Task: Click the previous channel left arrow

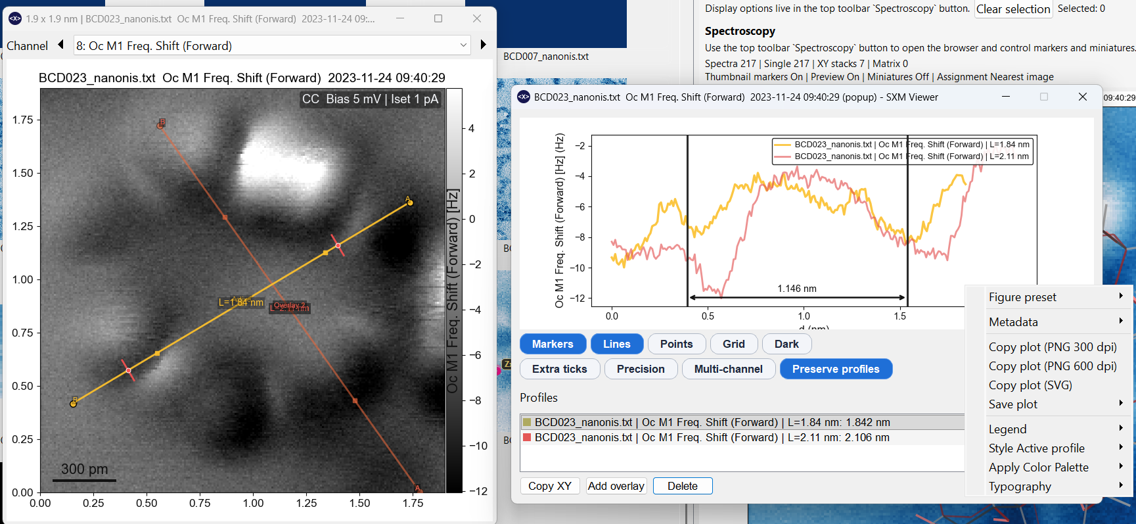Action: click(x=60, y=45)
